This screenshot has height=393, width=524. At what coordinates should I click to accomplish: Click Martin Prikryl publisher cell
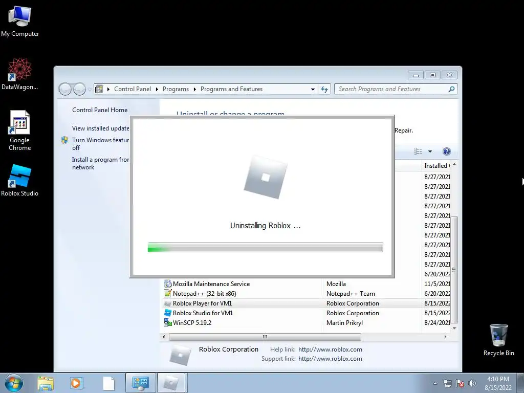(344, 323)
